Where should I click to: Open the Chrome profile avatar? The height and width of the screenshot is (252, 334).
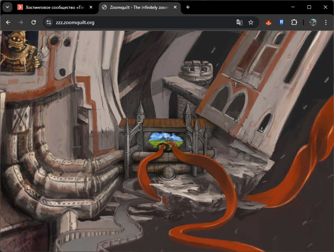313,23
